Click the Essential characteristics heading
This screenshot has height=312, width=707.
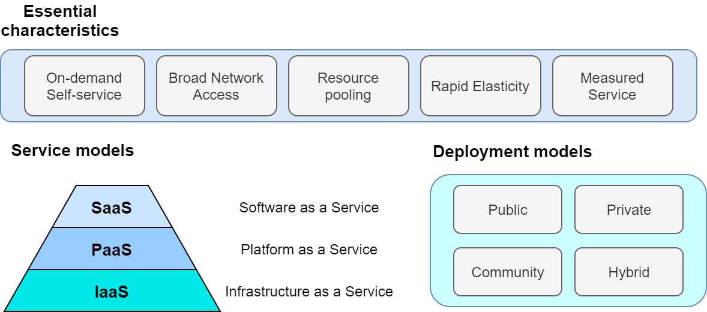(x=60, y=20)
